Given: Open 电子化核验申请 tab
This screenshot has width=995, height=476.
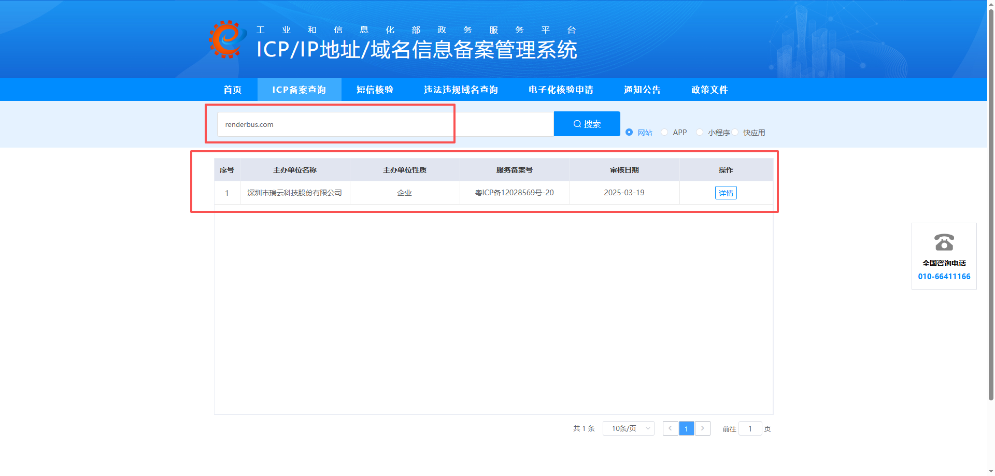Looking at the screenshot, I should [561, 90].
